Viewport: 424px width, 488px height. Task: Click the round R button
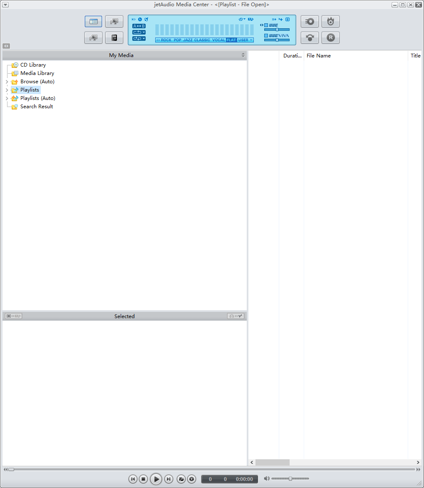(330, 37)
